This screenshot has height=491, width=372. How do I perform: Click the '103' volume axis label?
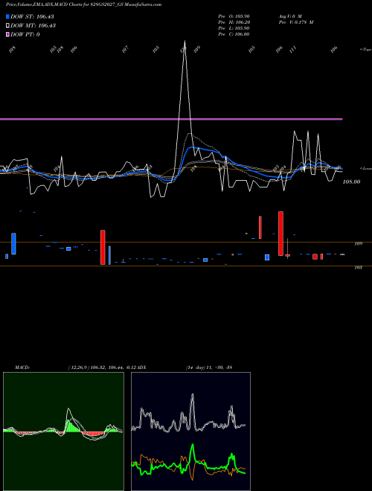[359, 268]
